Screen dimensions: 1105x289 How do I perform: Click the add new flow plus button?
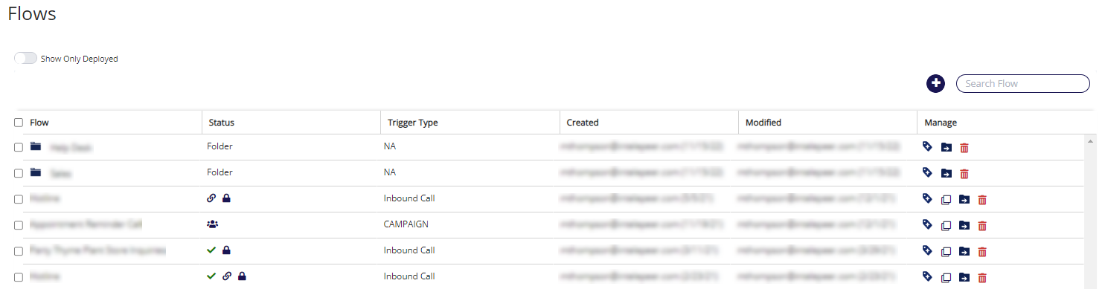tap(935, 84)
